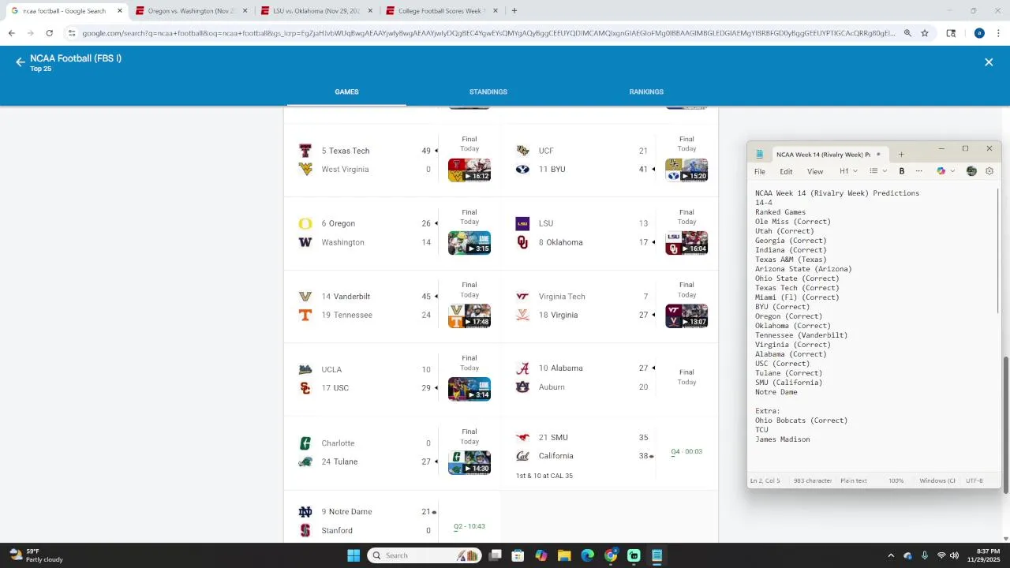Viewport: 1010px width, 568px height.
Task: Open Notepad View menu
Action: [815, 171]
